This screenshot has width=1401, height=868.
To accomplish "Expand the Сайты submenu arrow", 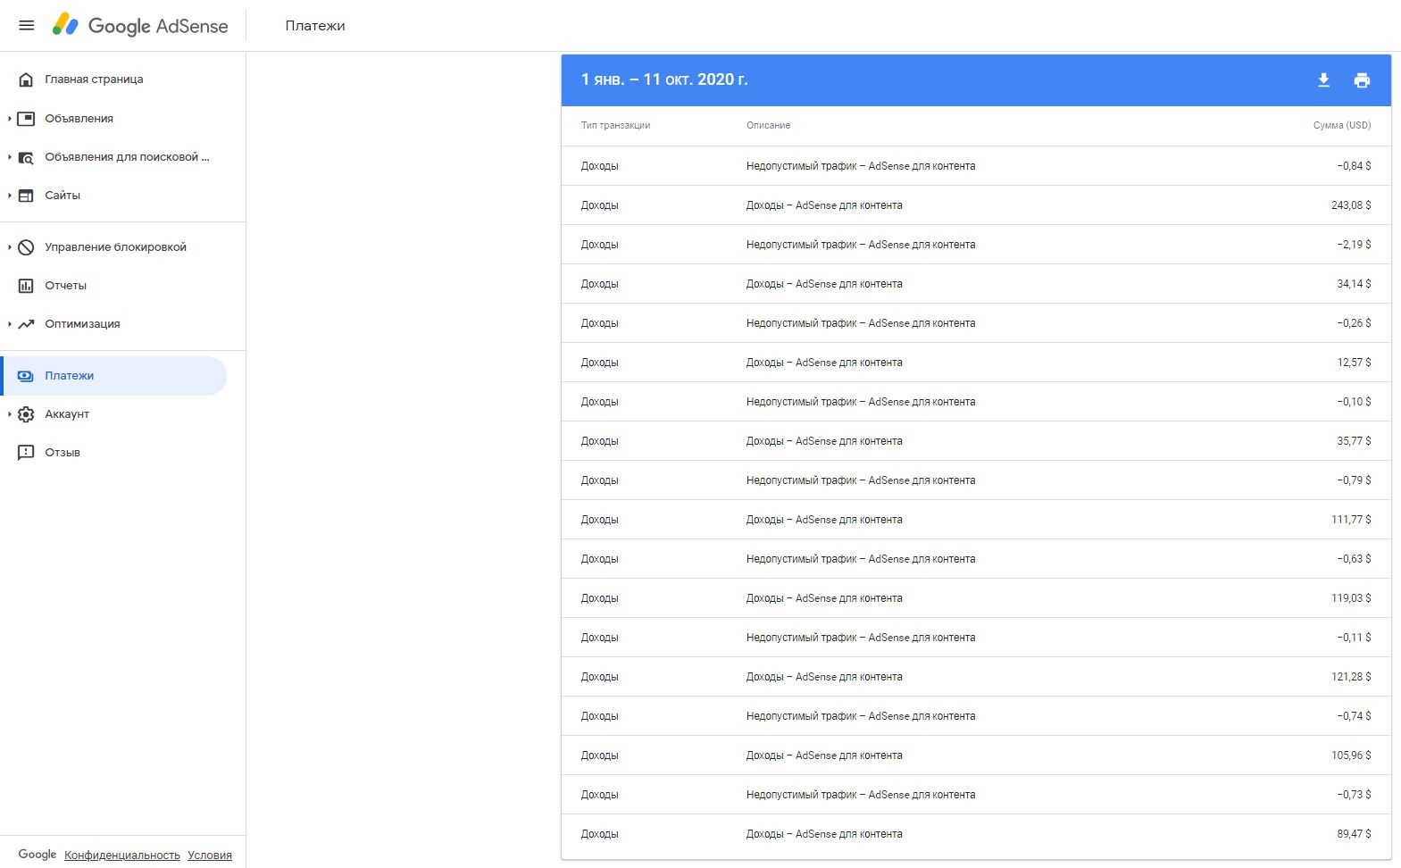I will pyautogui.click(x=10, y=196).
